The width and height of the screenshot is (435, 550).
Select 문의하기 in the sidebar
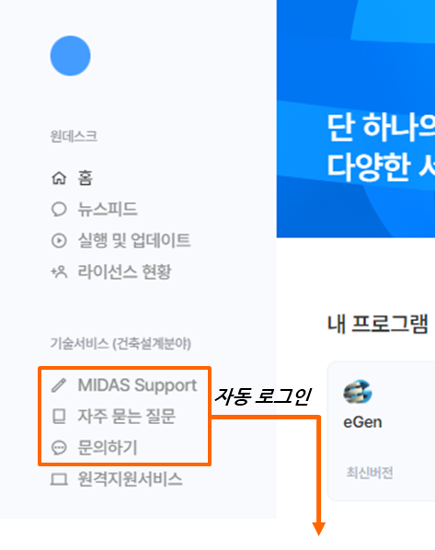click(x=108, y=448)
